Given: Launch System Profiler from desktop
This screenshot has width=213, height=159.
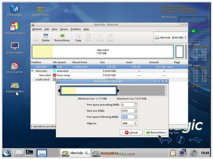Looking at the screenshot, I should click(41, 11).
